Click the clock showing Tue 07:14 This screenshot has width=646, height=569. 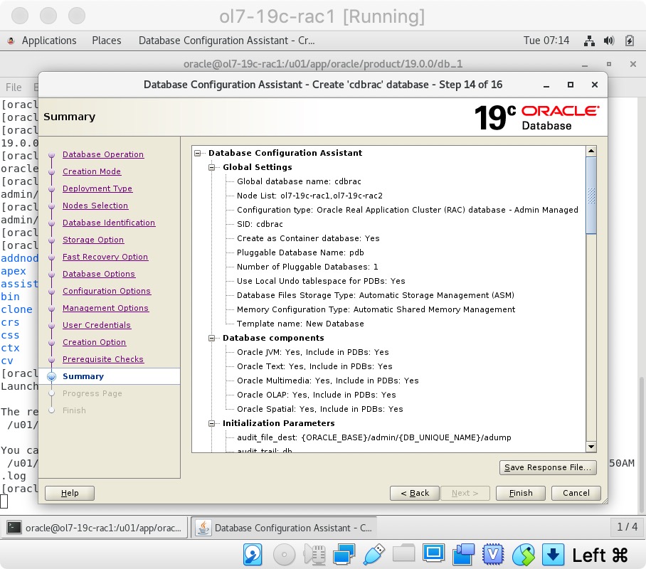tap(546, 41)
